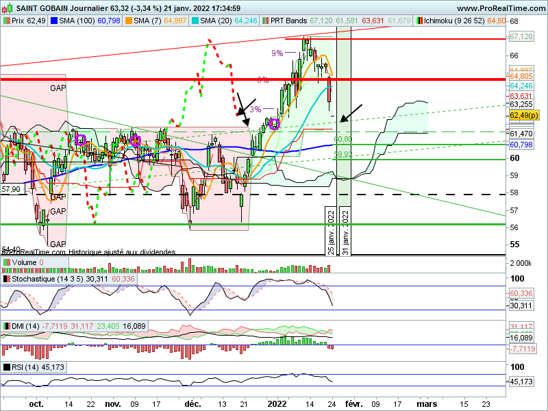
Task: Click the 2022 label on the time axis
Action: click(277, 404)
